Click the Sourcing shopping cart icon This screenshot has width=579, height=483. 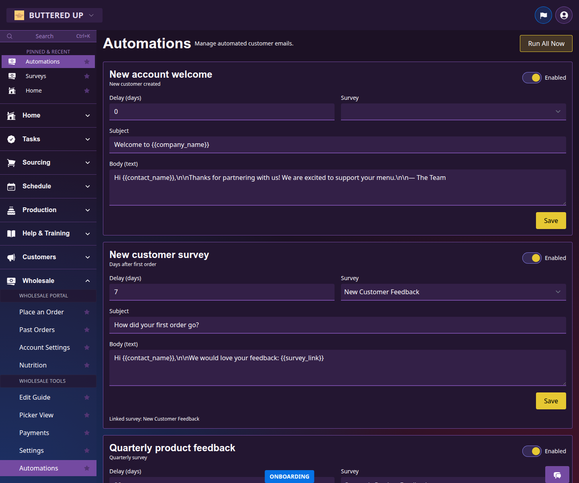11,162
